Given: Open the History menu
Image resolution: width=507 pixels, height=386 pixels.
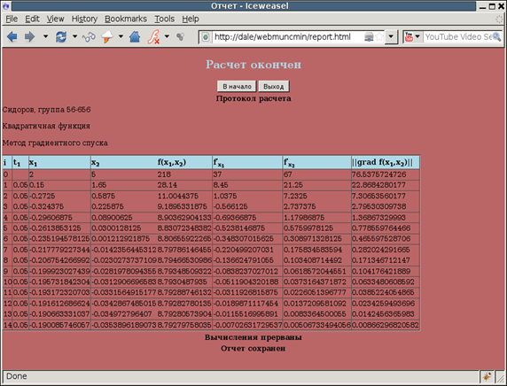Looking at the screenshot, I should pos(85,19).
